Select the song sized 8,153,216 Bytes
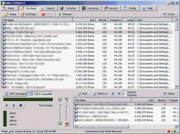180x134 pixels. click(87, 24)
